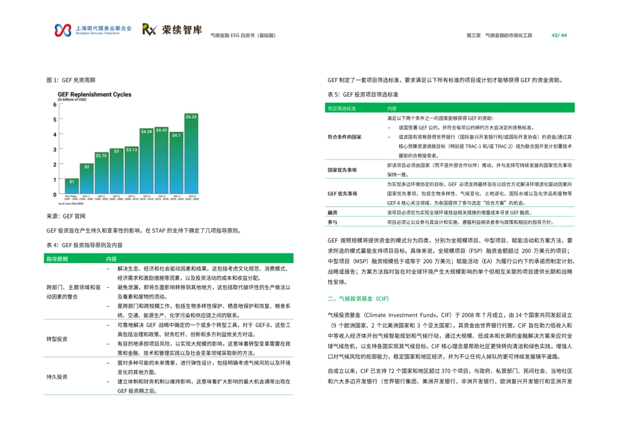Screen dimensions: 619x438
Task: Select bullet 该国签署 GEF 公约
Action: pyautogui.click(x=466, y=128)
